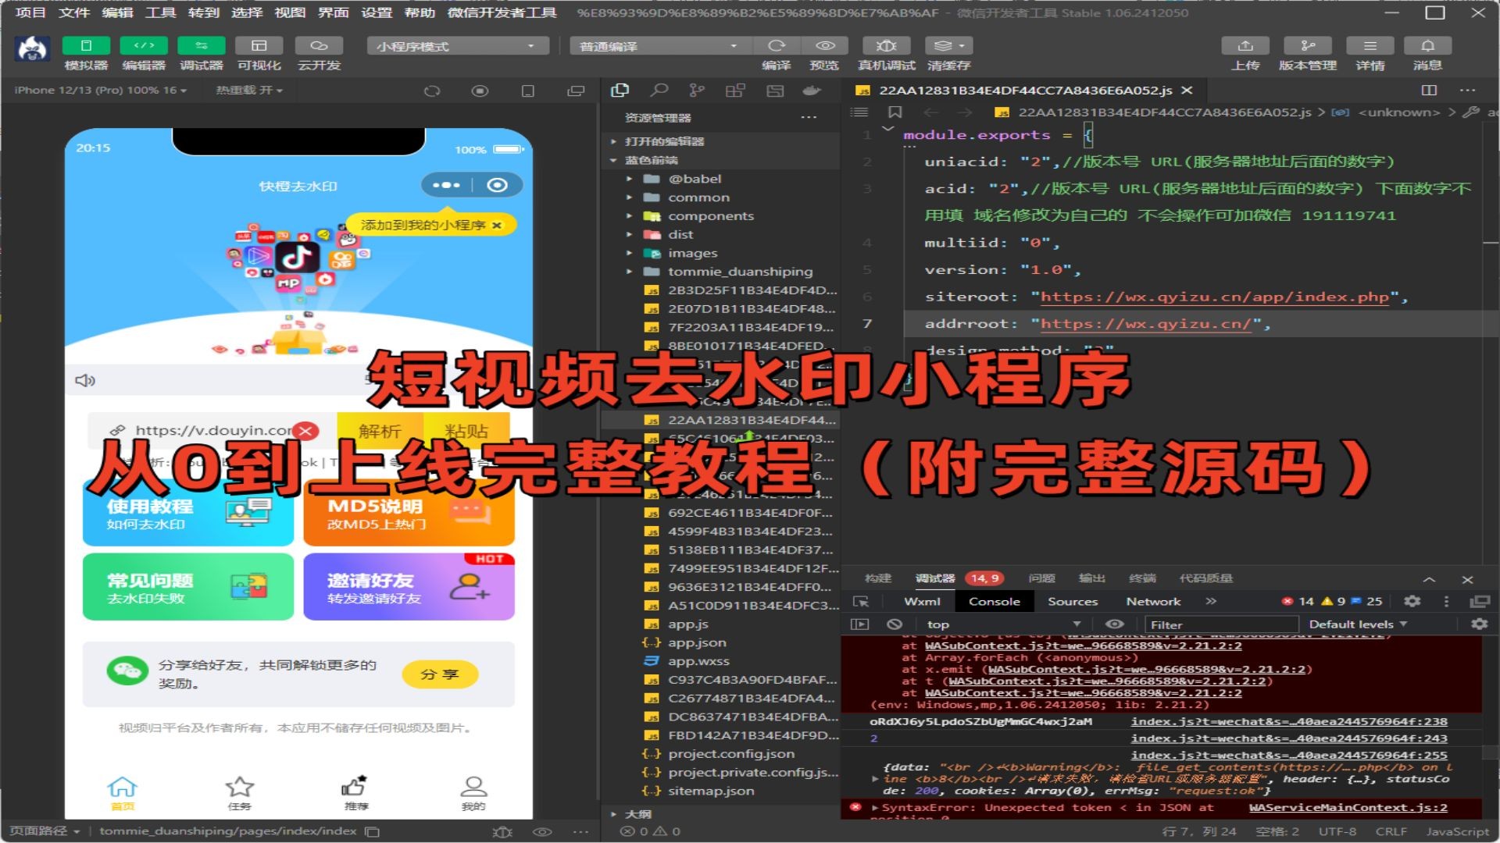Mute the mini program speaker icon
Image resolution: width=1500 pixels, height=843 pixels.
click(x=85, y=380)
